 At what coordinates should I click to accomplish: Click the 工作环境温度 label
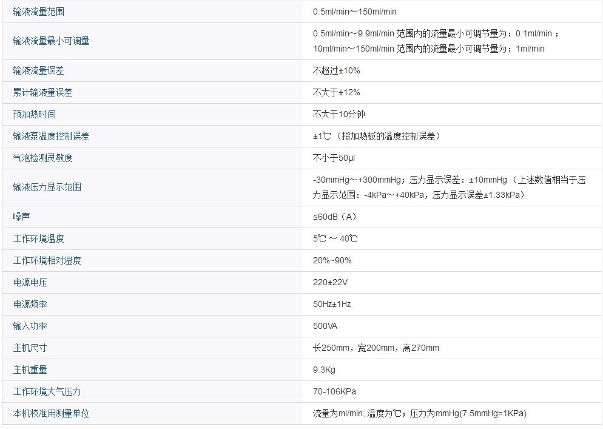pos(38,238)
